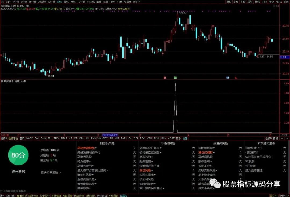Toggle the SAR indicator

coord(123,139)
